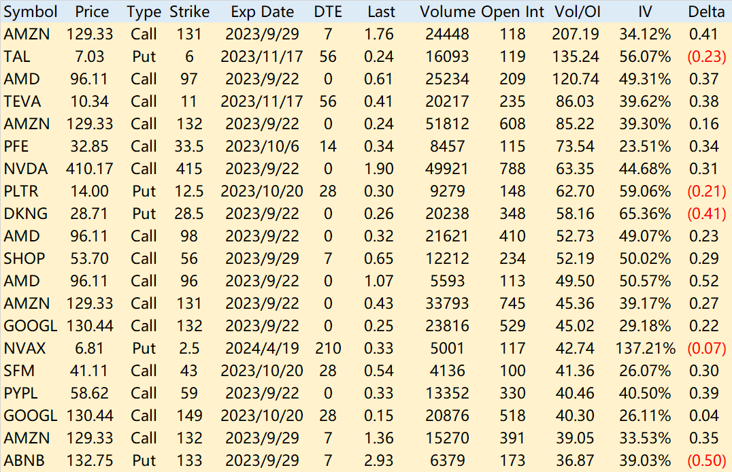Screen dimensions: 732x472
Task: Select the DKNG symbol cell
Action: coord(26,214)
